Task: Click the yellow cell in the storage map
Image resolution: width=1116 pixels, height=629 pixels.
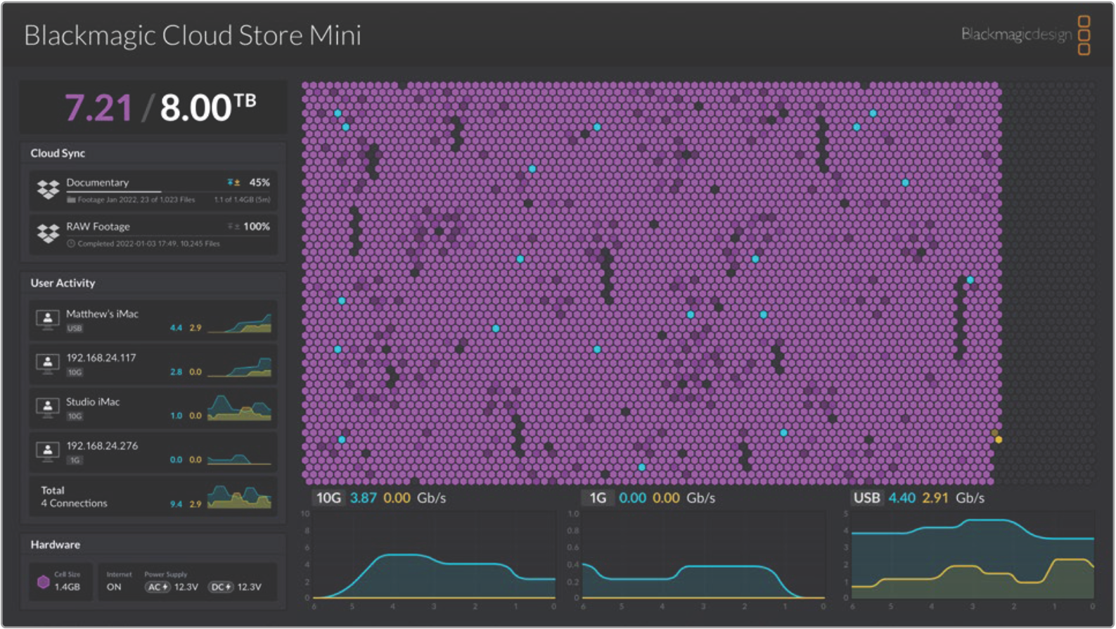Action: pos(999,440)
